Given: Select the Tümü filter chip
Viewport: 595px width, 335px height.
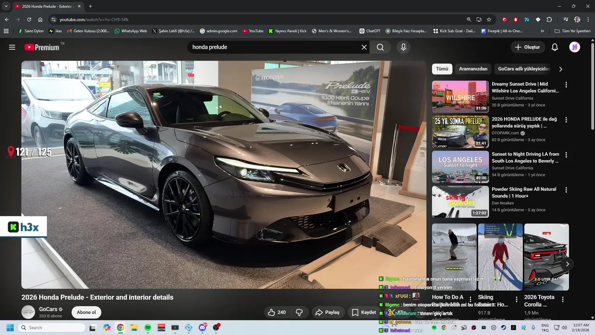Looking at the screenshot, I should 442,69.
